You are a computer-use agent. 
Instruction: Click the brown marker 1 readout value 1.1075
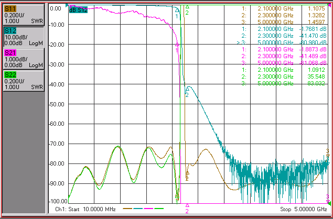click(x=317, y=8)
